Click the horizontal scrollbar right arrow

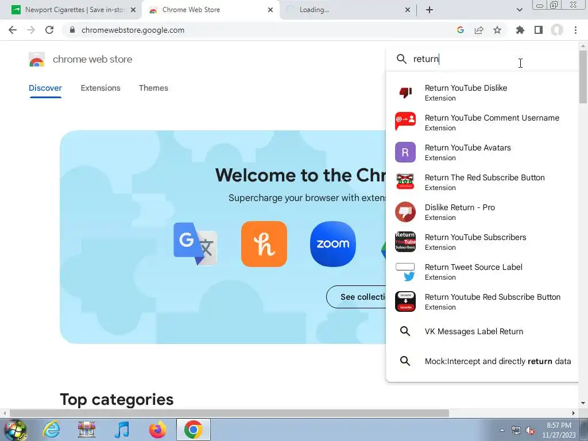pos(574,413)
